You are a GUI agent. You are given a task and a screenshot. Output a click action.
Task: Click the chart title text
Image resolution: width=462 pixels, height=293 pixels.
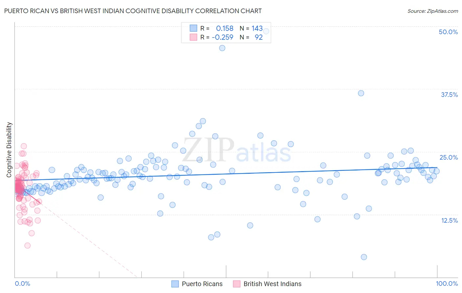pyautogui.click(x=133, y=11)
